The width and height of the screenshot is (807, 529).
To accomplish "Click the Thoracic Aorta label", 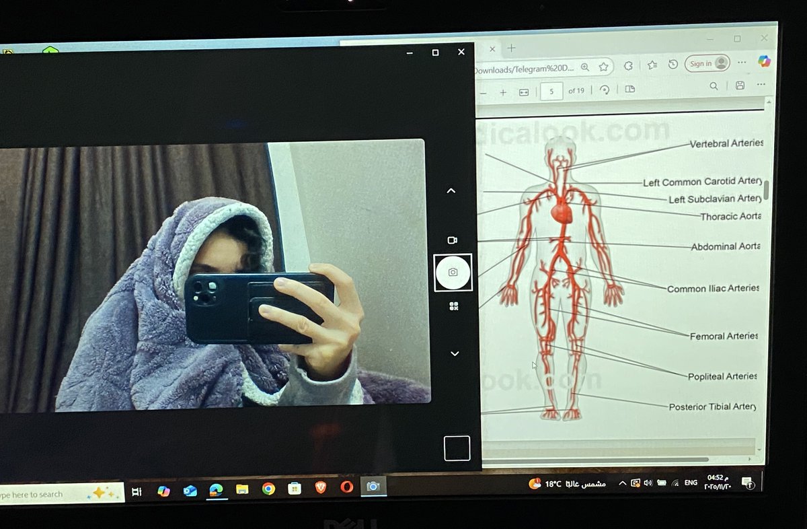I will (731, 216).
